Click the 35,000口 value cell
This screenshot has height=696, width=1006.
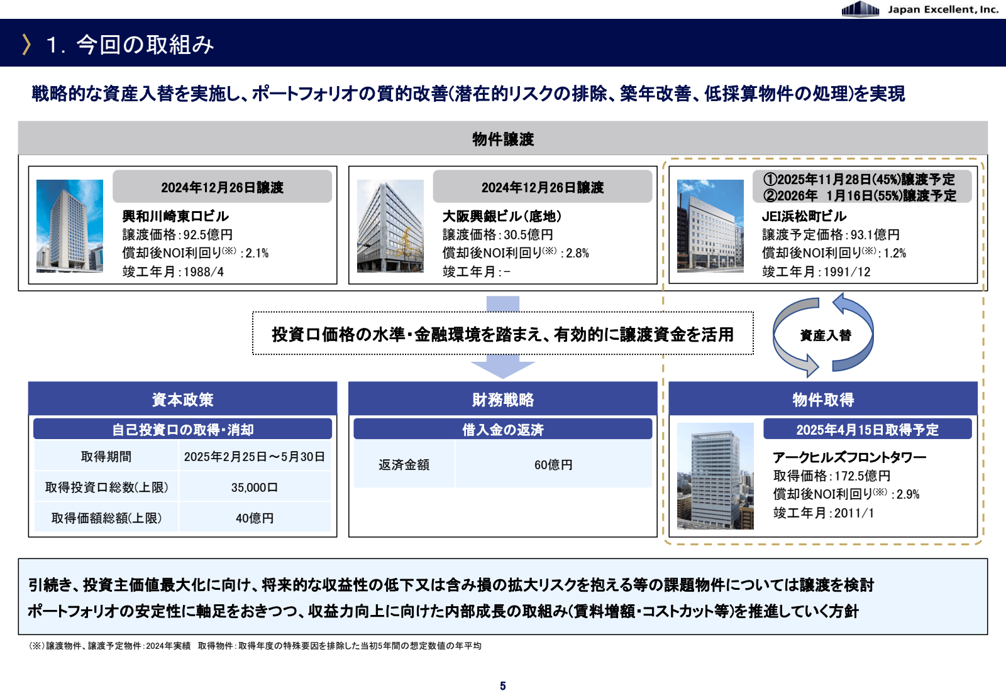click(255, 487)
